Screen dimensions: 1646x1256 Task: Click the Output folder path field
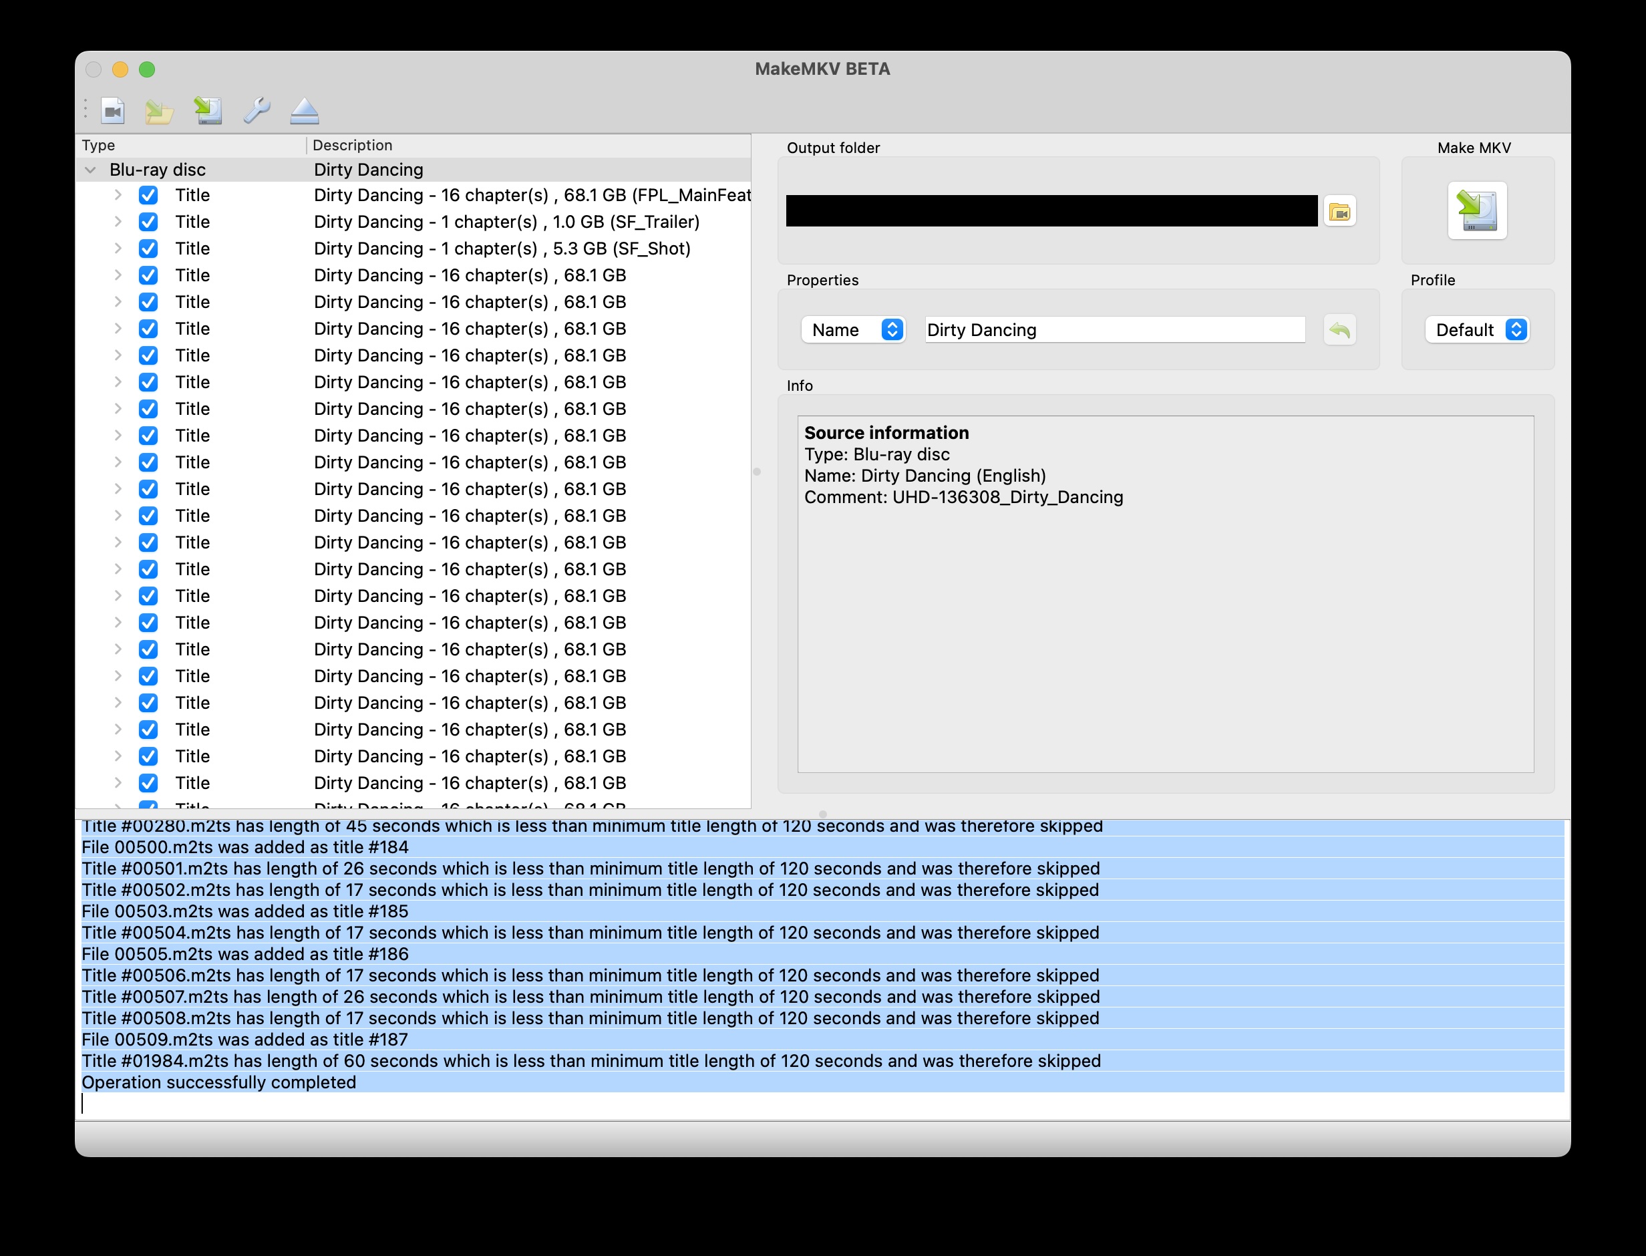(1051, 211)
